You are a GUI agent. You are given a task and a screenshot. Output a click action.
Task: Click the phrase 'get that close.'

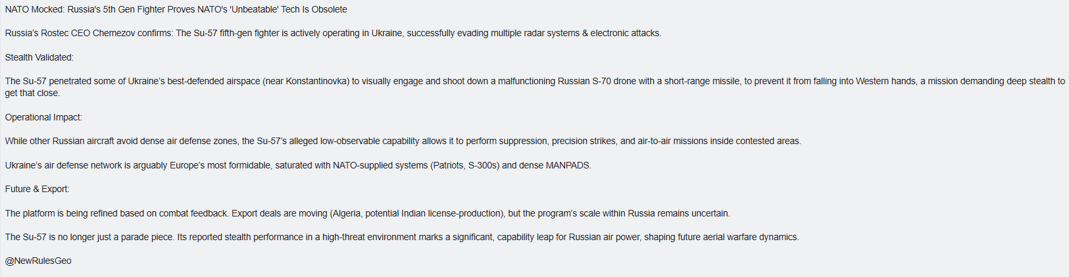(32, 93)
